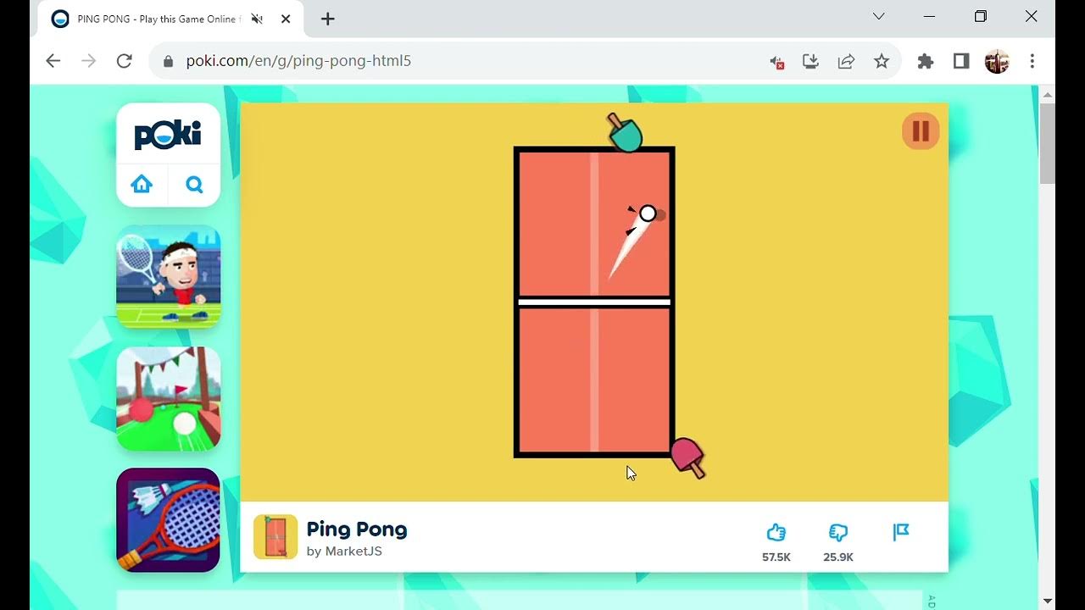Go to Poki home via house icon
The image size is (1085, 610).
pyautogui.click(x=142, y=184)
